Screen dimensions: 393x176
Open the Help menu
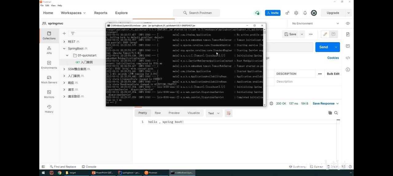[60, 5]
